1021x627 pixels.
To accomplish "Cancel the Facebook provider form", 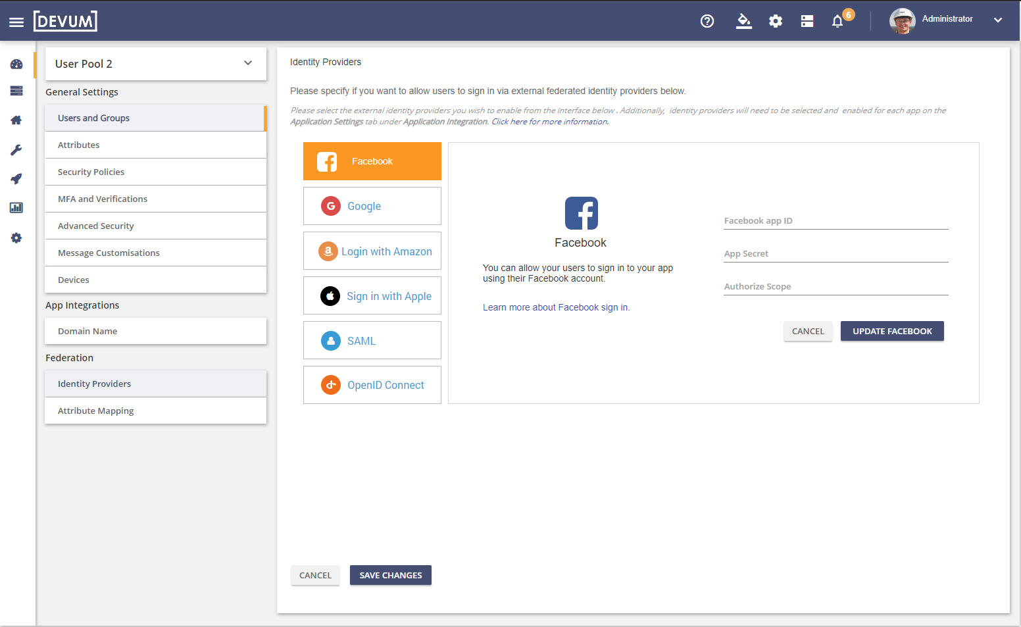I will [x=808, y=331].
